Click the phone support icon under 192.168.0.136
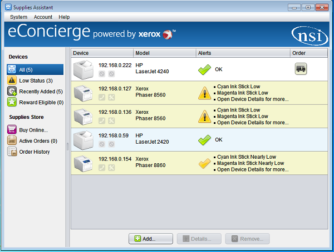The width and height of the screenshot is (334, 252). [102, 120]
